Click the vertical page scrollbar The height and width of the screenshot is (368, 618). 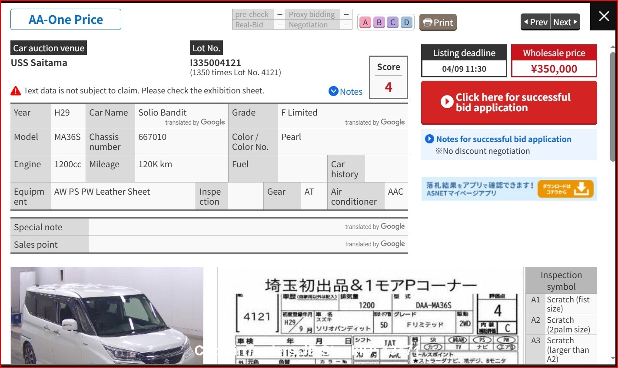613,109
